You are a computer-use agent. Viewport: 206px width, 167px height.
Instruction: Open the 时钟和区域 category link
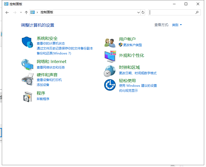pos(129,67)
